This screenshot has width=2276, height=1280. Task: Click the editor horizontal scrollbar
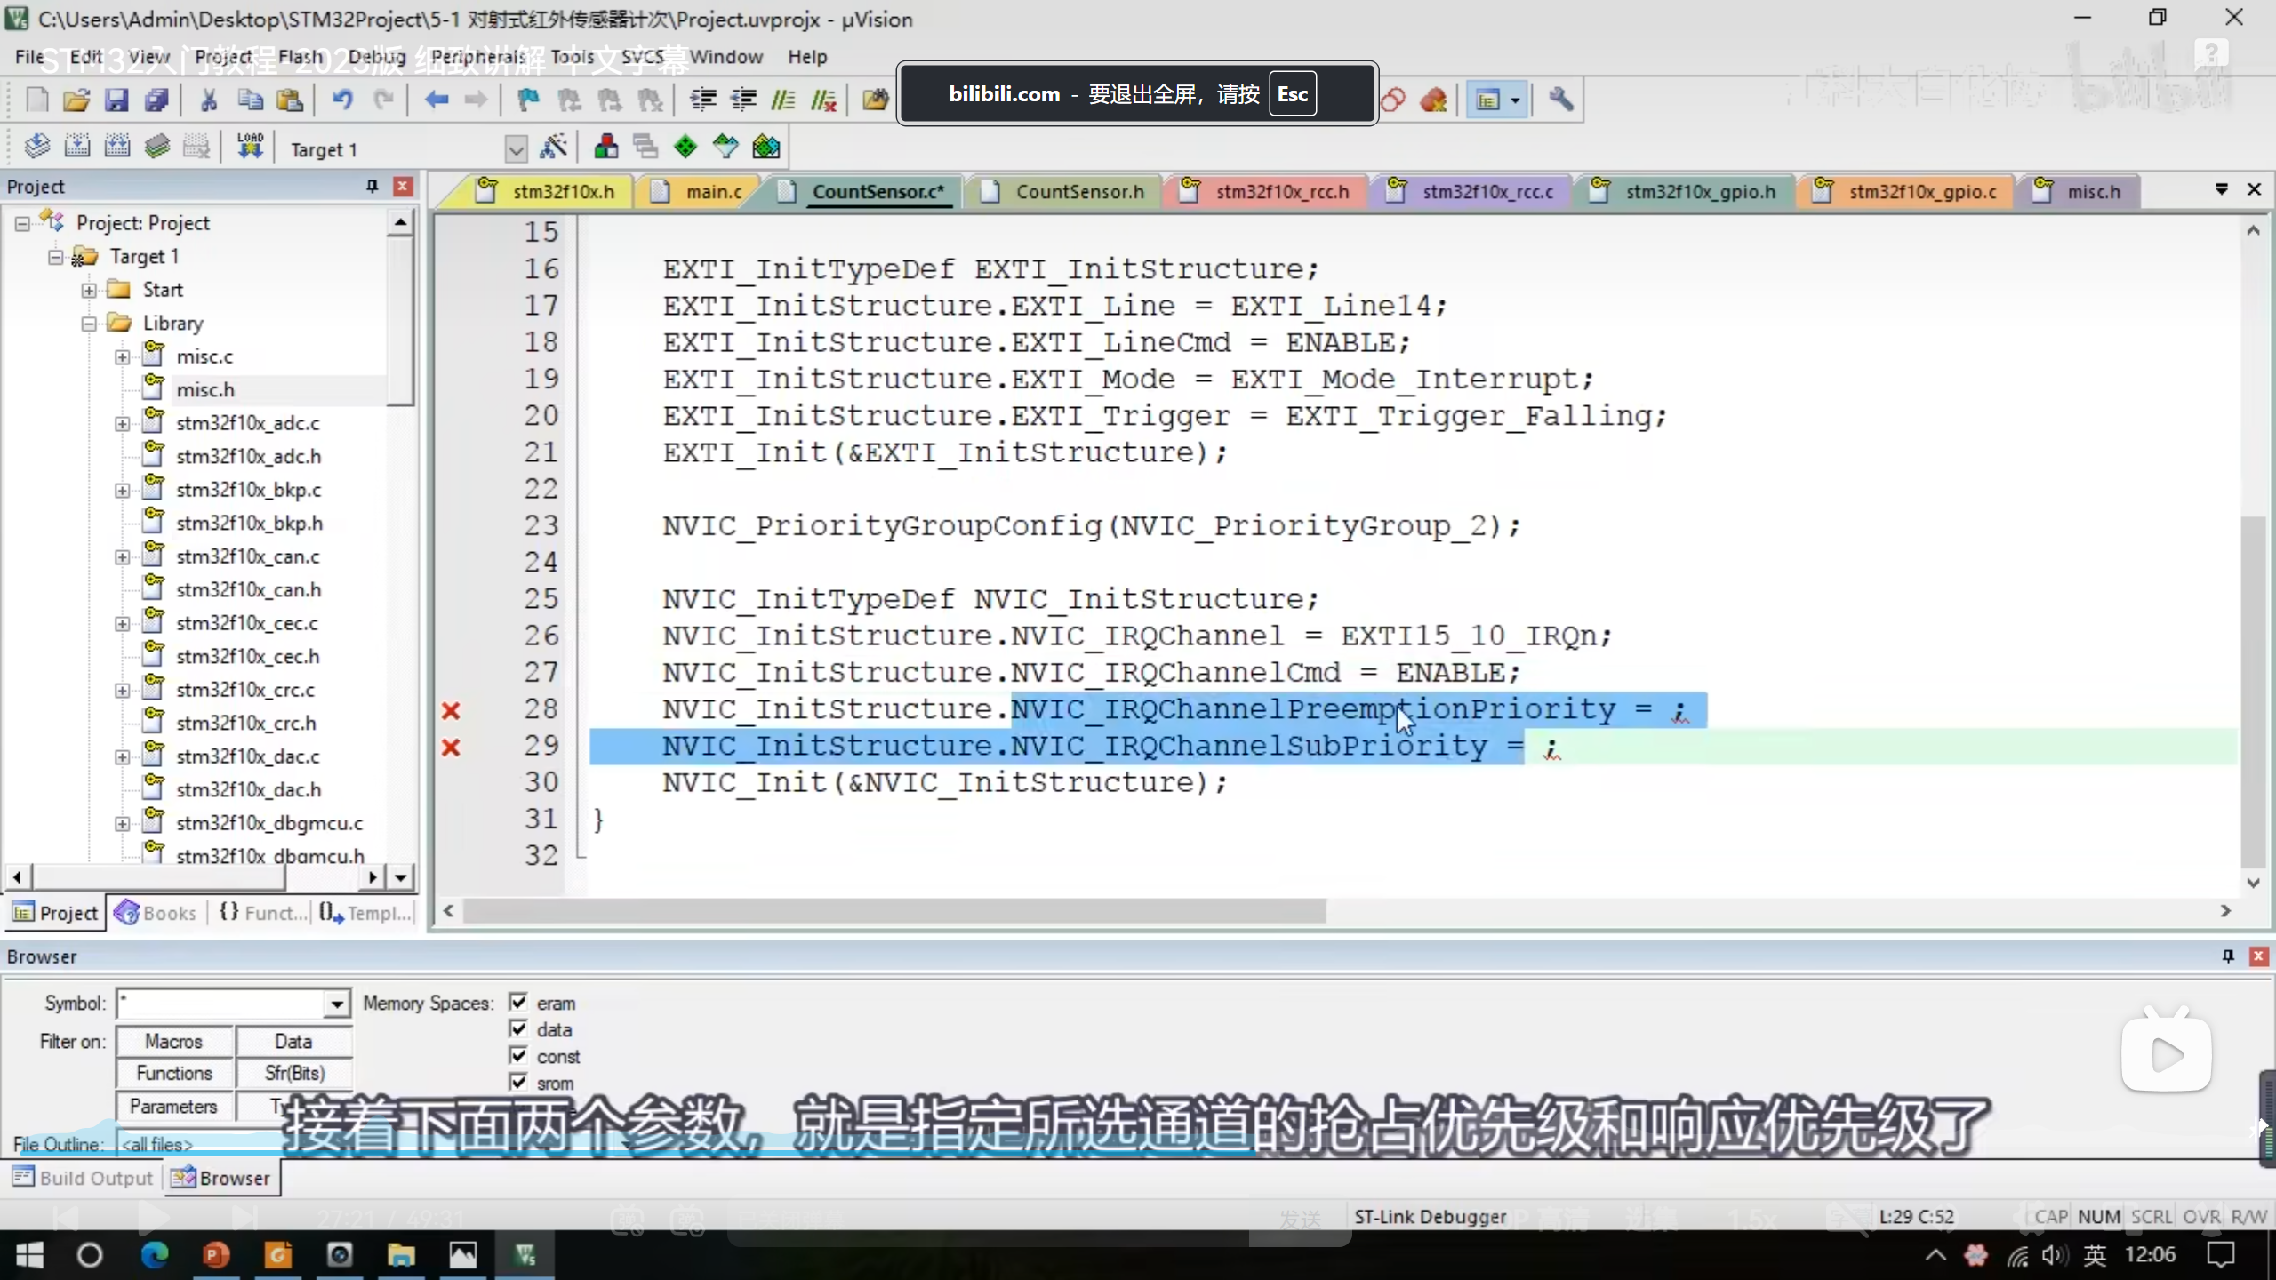tap(894, 911)
